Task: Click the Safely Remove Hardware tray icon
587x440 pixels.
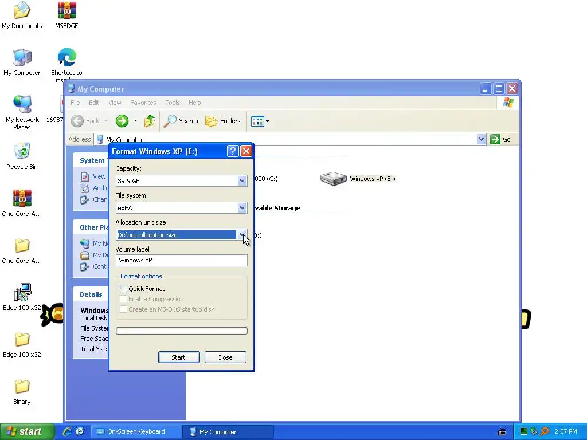Action: 534,432
